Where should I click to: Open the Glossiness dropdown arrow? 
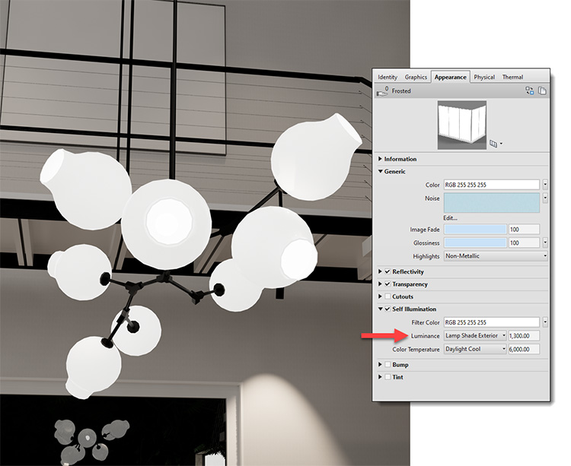point(545,243)
